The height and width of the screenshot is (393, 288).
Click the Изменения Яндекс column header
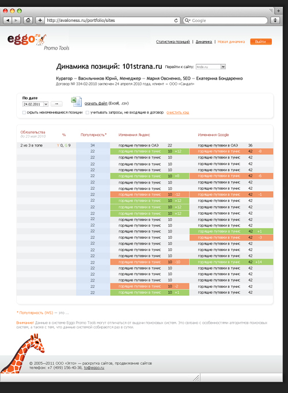[134, 135]
